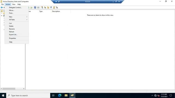This screenshot has height=98, width=175.
Task: Click the Type here to search box
Action: click(x=28, y=96)
